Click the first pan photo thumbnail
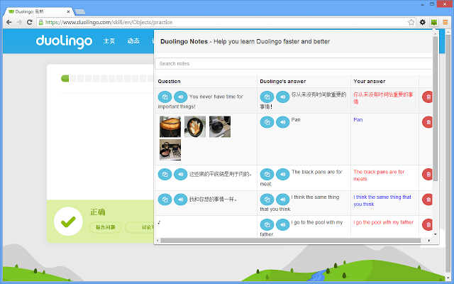 (x=170, y=126)
